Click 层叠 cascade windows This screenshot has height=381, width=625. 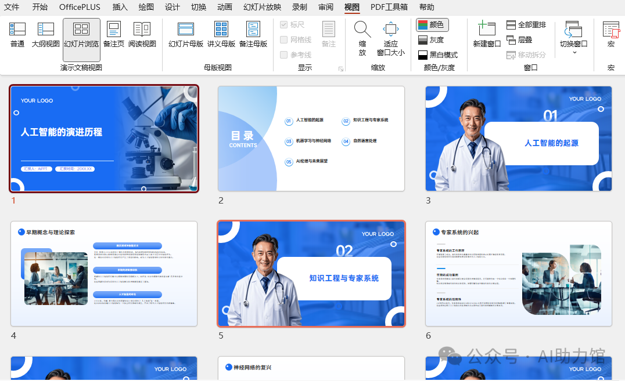point(519,40)
